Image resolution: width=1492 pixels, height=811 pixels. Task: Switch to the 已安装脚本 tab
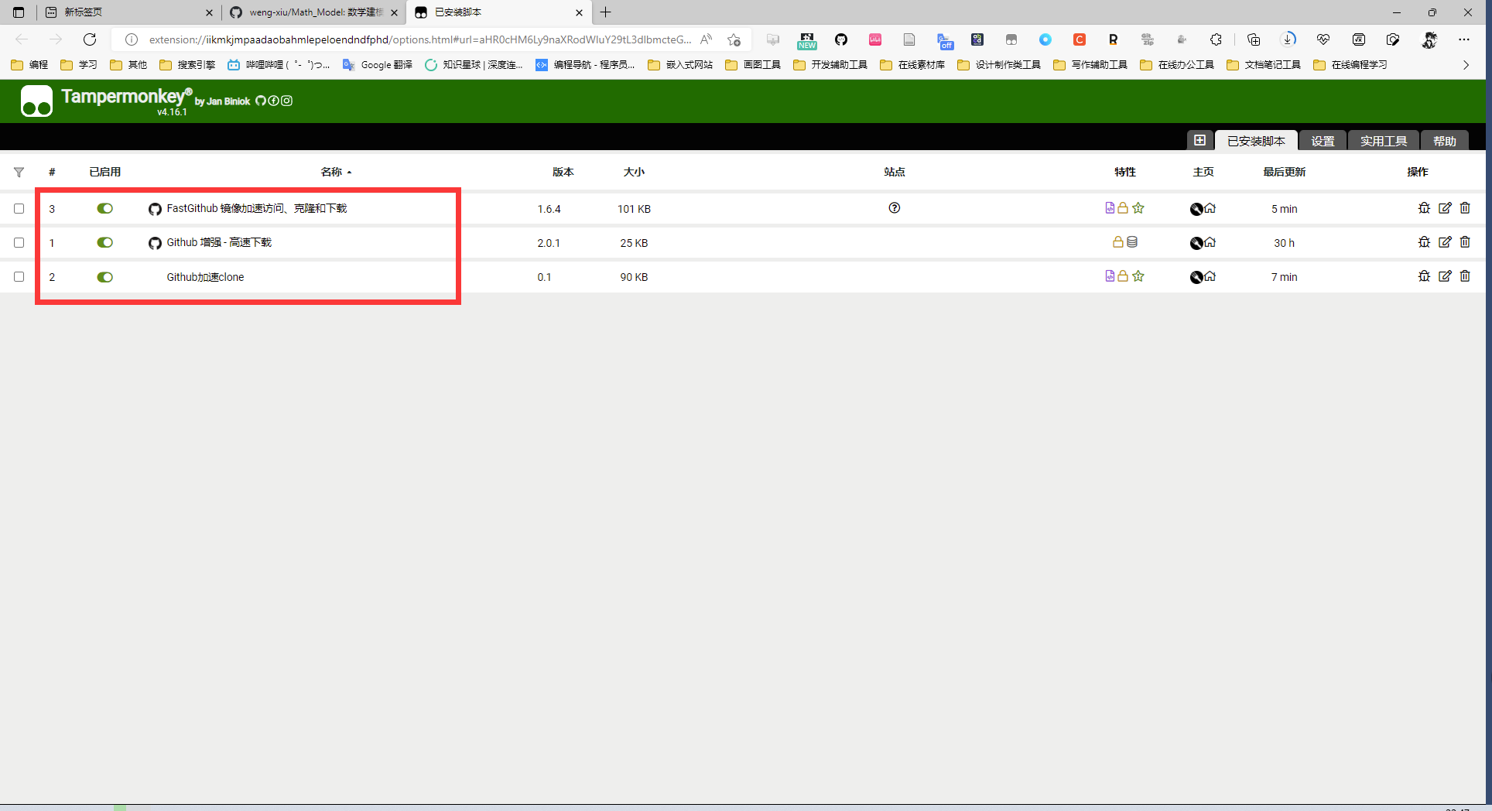pyautogui.click(x=1256, y=141)
